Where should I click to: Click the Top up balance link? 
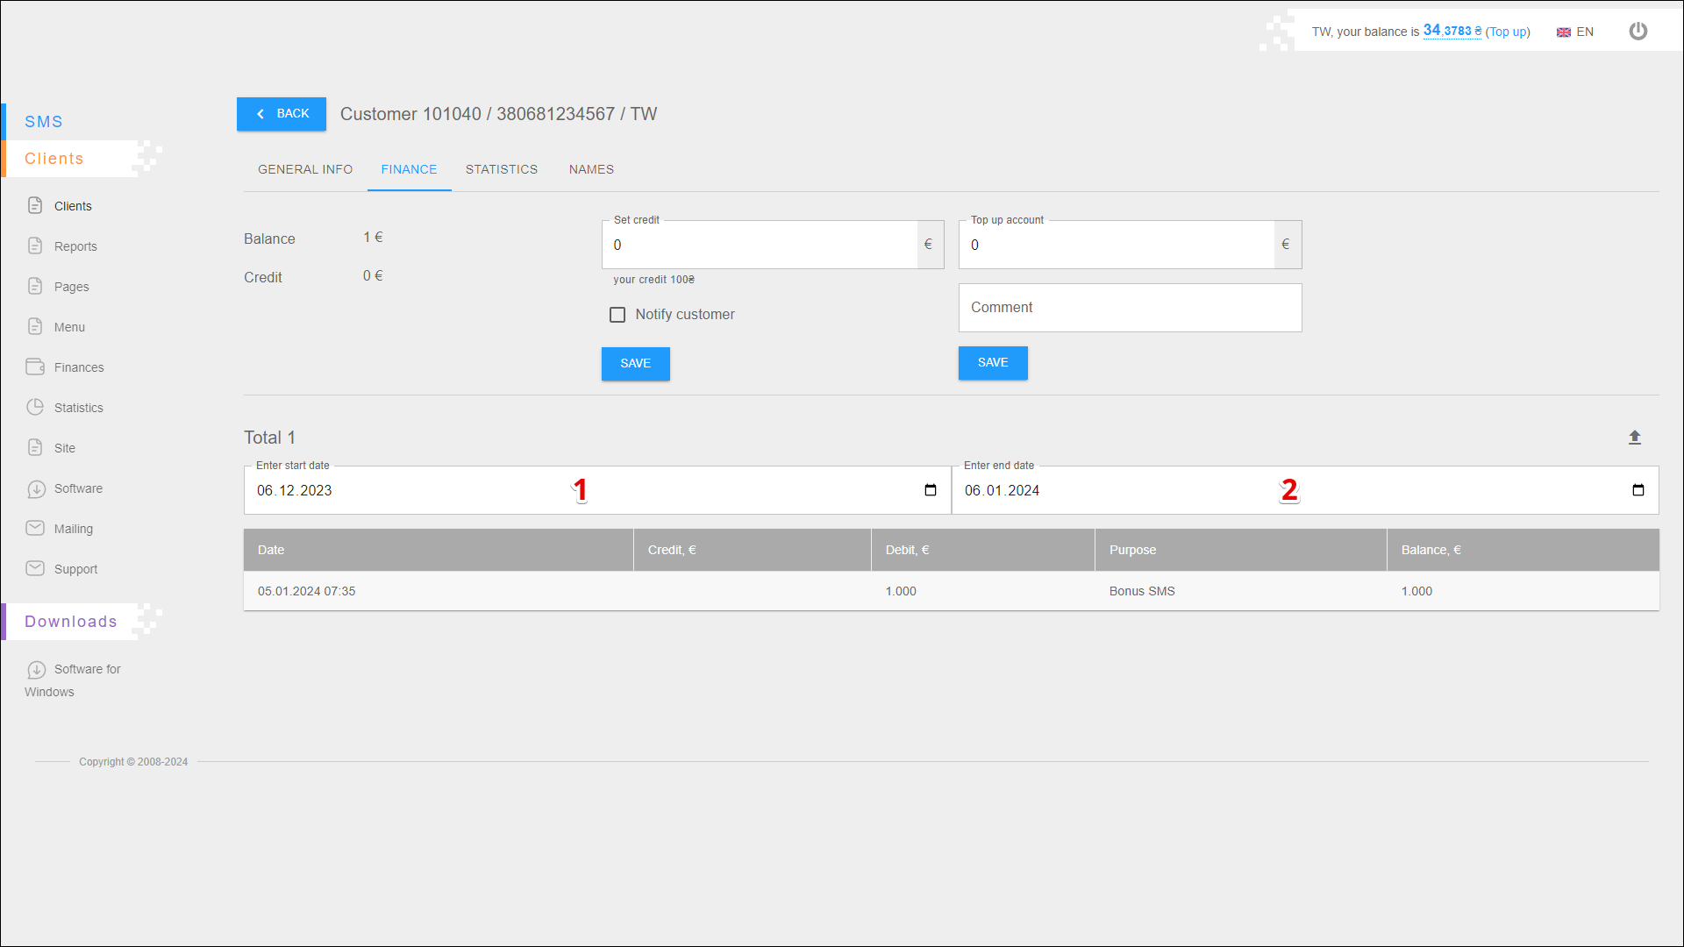[1507, 32]
